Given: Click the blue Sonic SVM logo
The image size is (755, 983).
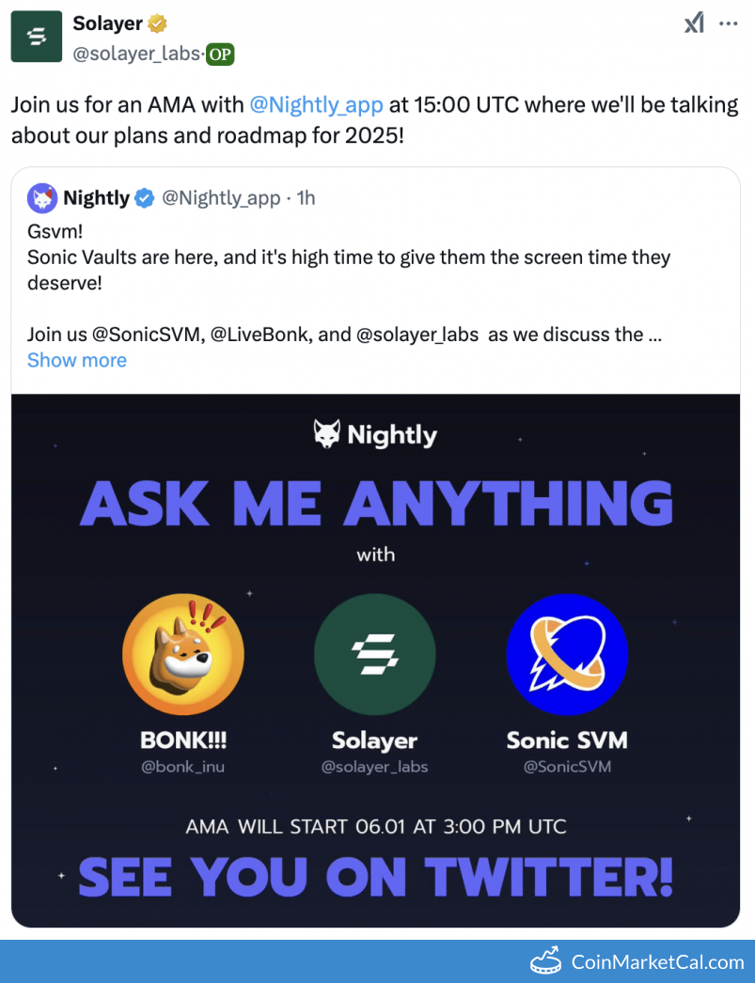Looking at the screenshot, I should 566,654.
